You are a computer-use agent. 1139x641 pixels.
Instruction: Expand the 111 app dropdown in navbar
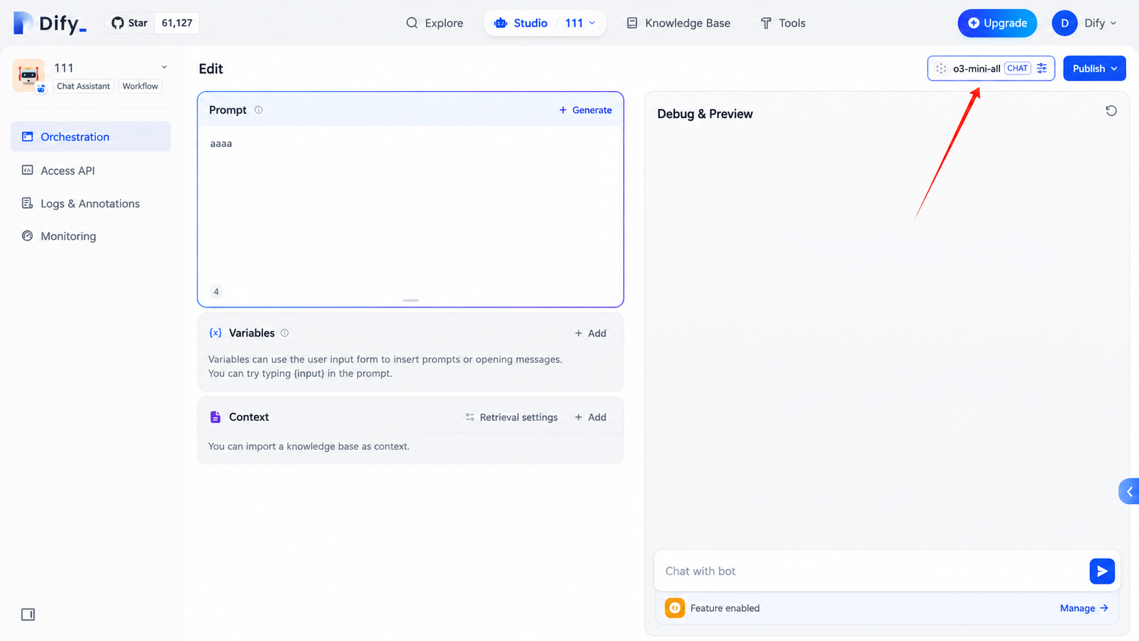tap(580, 23)
